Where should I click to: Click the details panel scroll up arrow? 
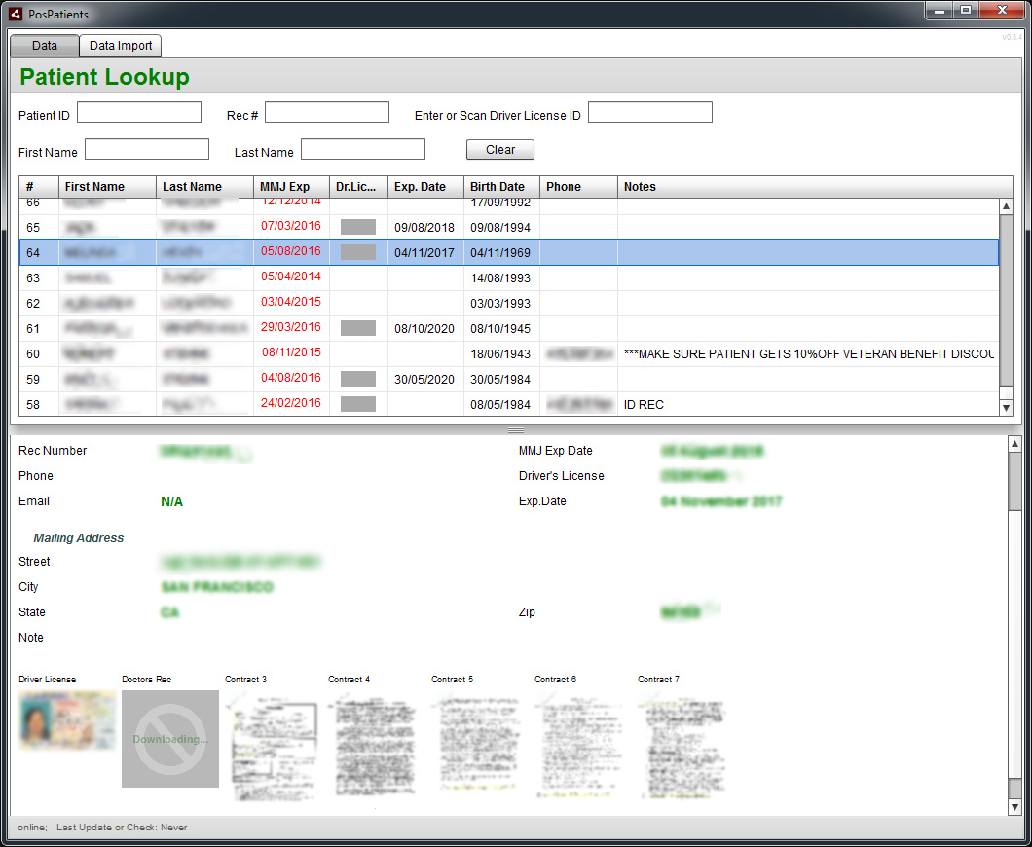[1014, 443]
